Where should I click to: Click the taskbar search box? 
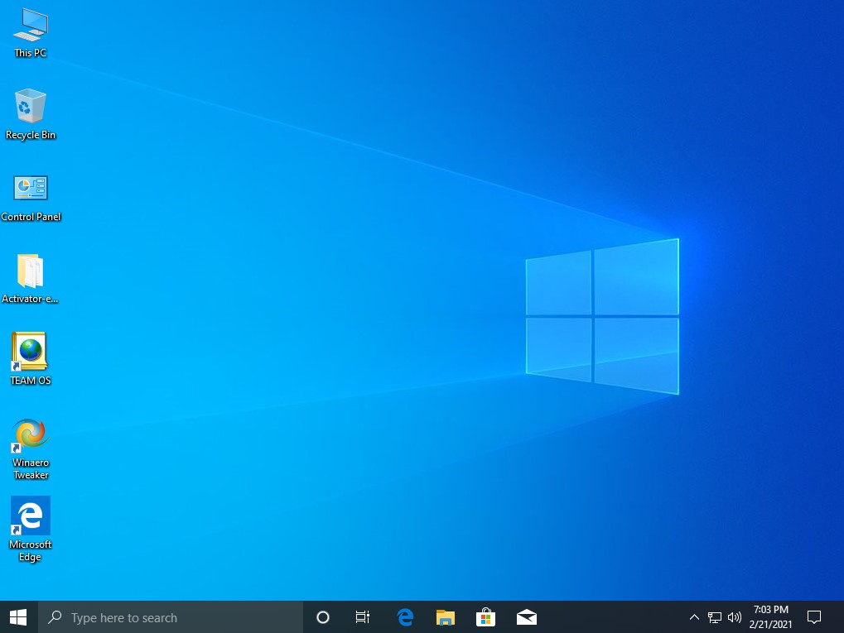click(x=171, y=617)
